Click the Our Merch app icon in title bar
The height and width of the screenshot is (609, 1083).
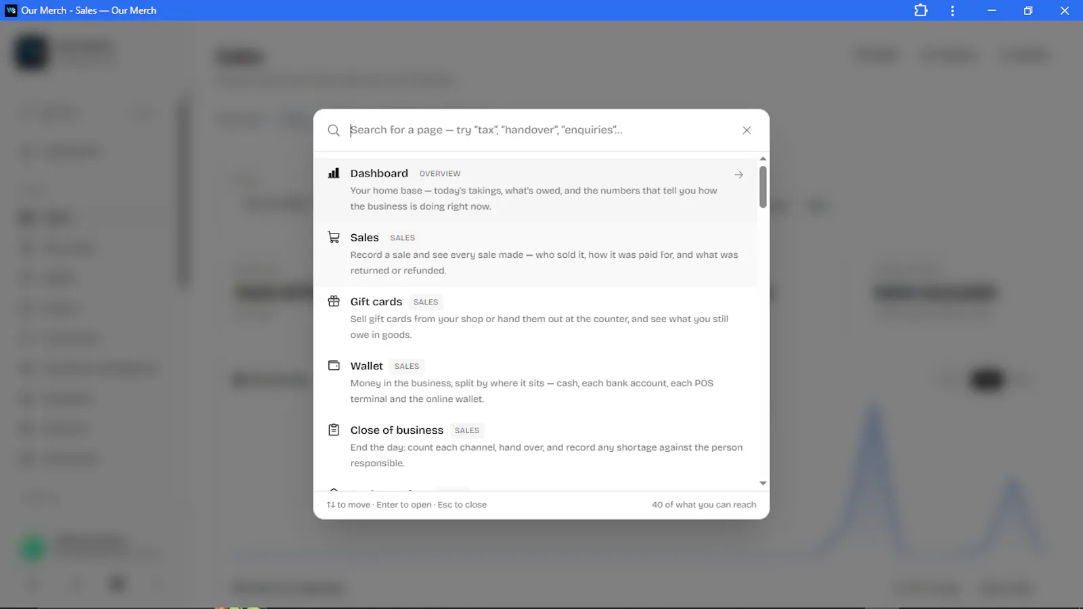pos(11,10)
